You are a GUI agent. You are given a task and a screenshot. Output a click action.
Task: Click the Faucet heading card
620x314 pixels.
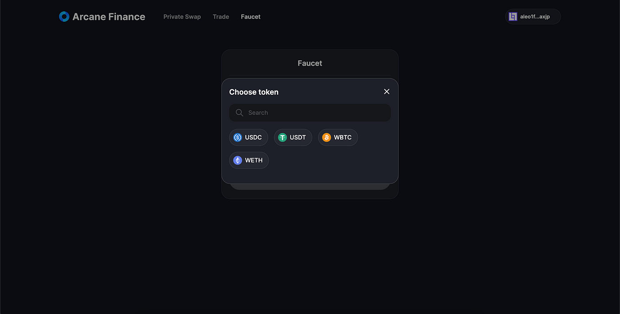pos(310,63)
